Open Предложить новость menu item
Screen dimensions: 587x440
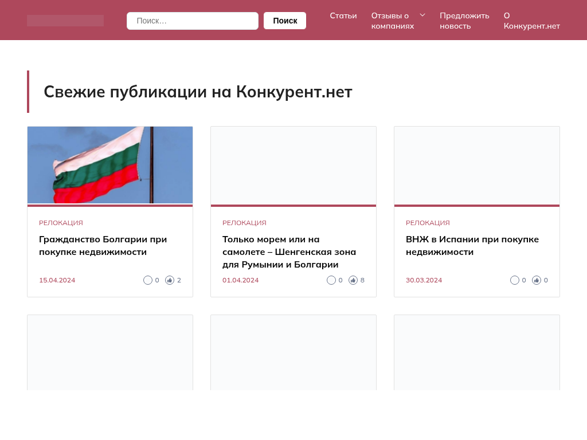pyautogui.click(x=464, y=21)
